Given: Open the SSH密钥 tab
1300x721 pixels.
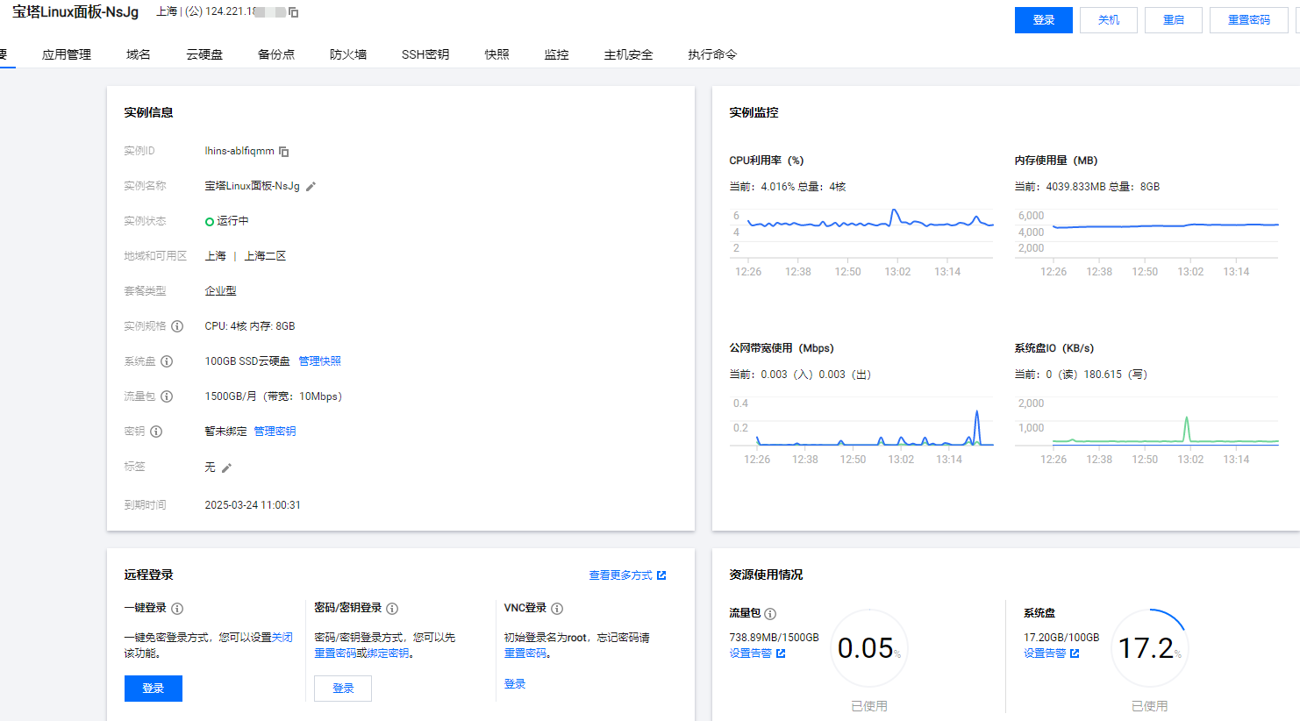Looking at the screenshot, I should click(425, 54).
